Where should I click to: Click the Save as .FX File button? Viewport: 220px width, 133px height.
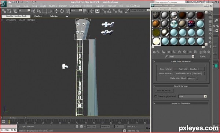click(x=164, y=91)
